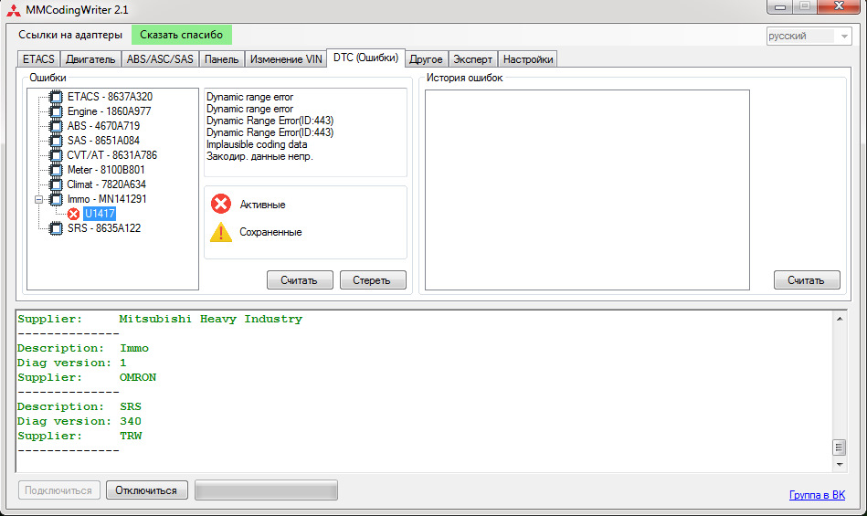Switch to ABS/ASC/SAS tab

[x=160, y=59]
